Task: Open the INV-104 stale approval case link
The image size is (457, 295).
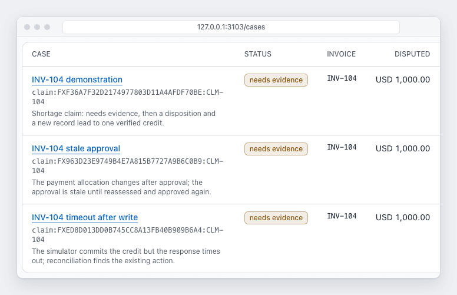Action: click(x=76, y=148)
